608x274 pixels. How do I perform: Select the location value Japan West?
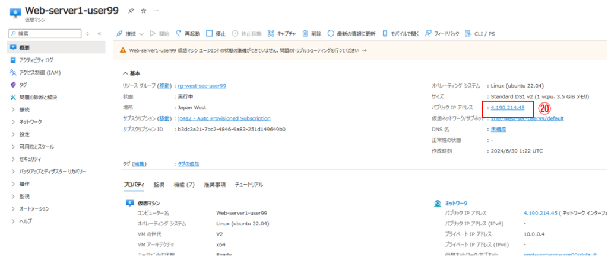click(192, 108)
